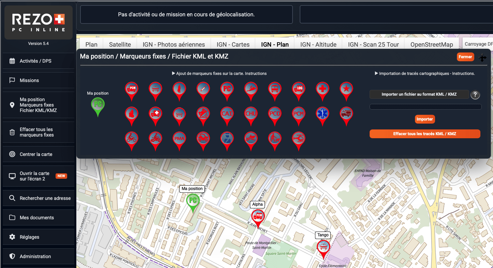Click the REZO+ PC Inline logo

point(39,22)
